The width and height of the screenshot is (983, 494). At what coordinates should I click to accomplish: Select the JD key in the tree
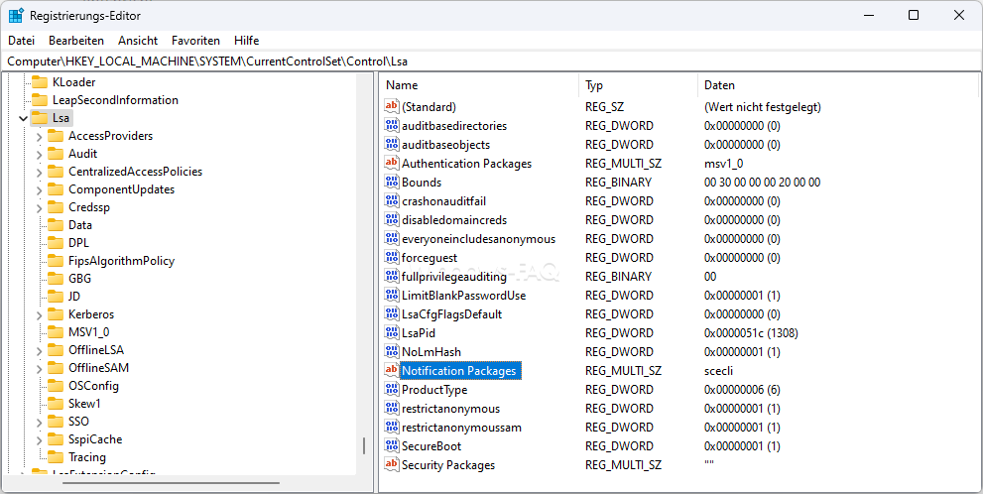(x=74, y=297)
